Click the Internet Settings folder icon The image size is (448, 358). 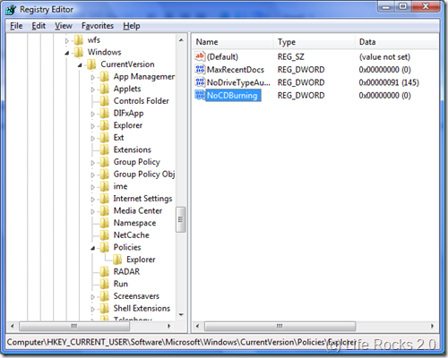pos(104,199)
